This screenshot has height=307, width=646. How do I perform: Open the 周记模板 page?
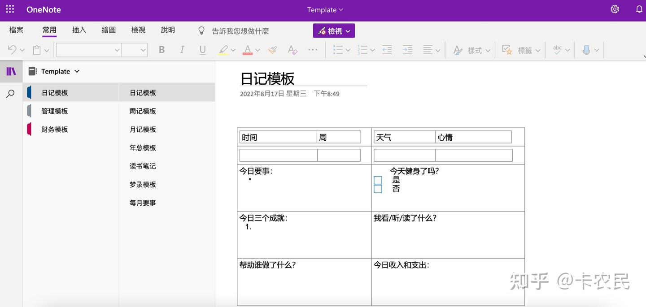(x=167, y=111)
